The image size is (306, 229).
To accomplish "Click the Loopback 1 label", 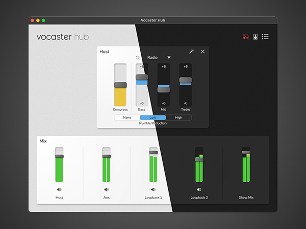I will pyautogui.click(x=154, y=197).
